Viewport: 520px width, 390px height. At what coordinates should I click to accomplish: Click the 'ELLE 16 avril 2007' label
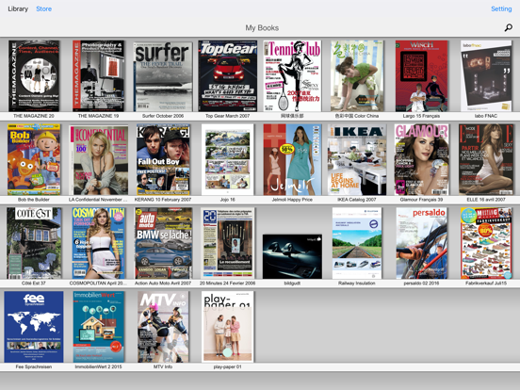tap(486, 200)
